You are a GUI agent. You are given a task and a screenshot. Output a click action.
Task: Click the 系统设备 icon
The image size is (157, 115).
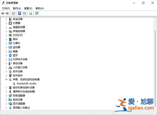10,100
